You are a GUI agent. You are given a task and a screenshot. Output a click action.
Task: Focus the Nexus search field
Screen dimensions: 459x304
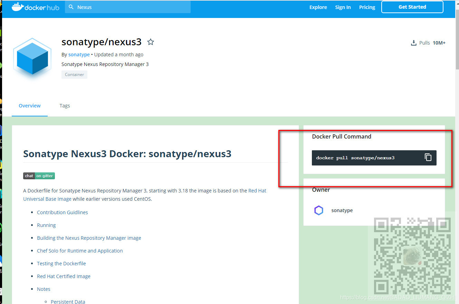click(x=128, y=7)
